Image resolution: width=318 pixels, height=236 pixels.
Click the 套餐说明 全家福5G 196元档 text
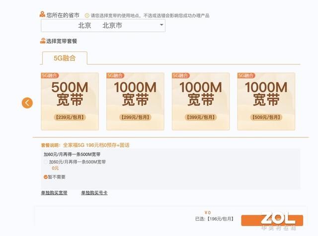pos(85,145)
